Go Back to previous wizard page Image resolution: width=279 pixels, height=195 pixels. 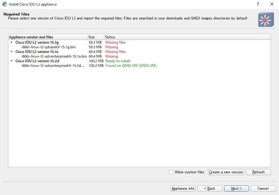click(210, 188)
